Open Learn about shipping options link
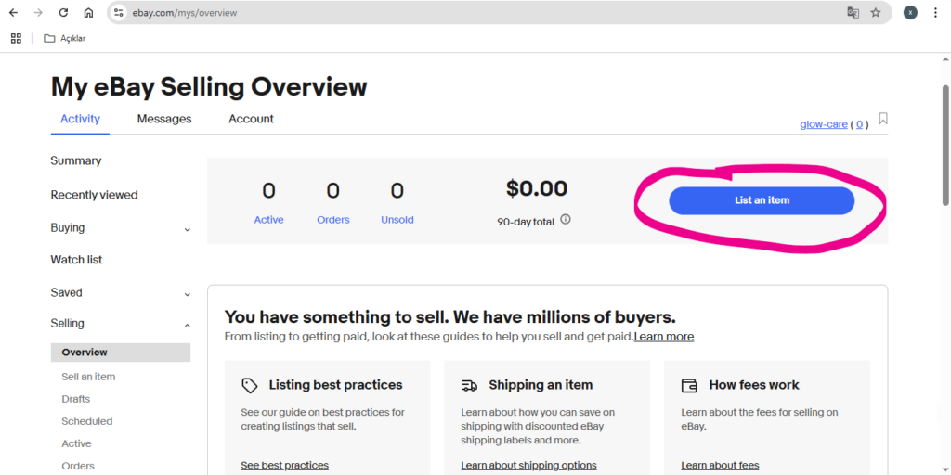951x475 pixels. [x=528, y=466]
